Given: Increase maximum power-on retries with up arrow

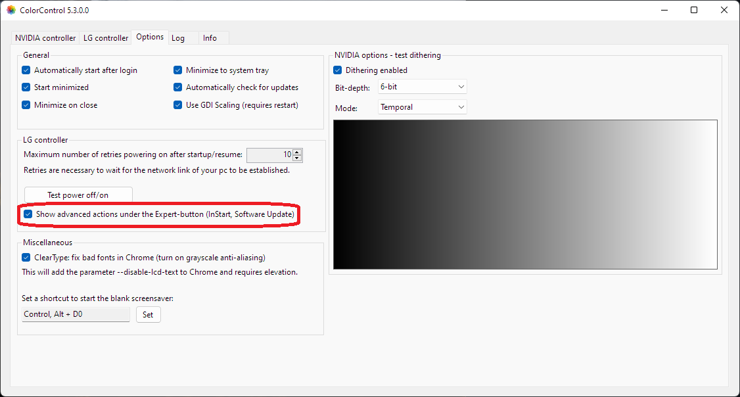Looking at the screenshot, I should pos(297,152).
